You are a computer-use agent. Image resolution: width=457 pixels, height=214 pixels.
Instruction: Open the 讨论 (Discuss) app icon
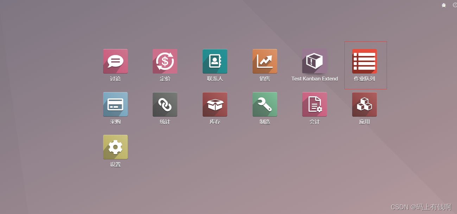pyautogui.click(x=115, y=61)
